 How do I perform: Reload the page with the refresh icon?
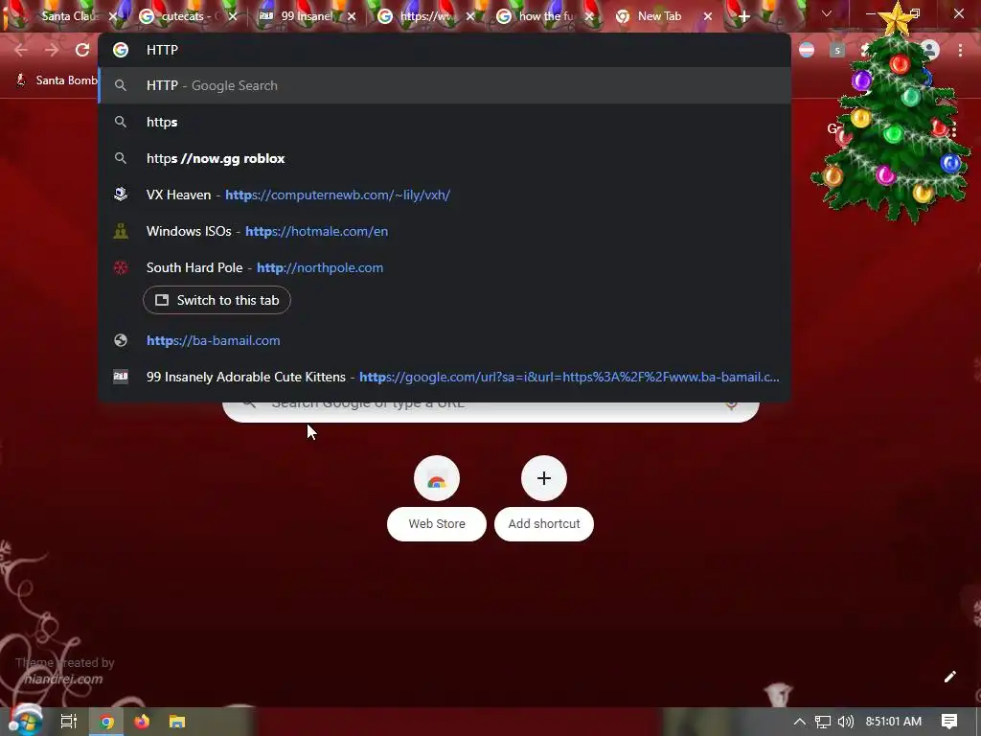click(82, 50)
